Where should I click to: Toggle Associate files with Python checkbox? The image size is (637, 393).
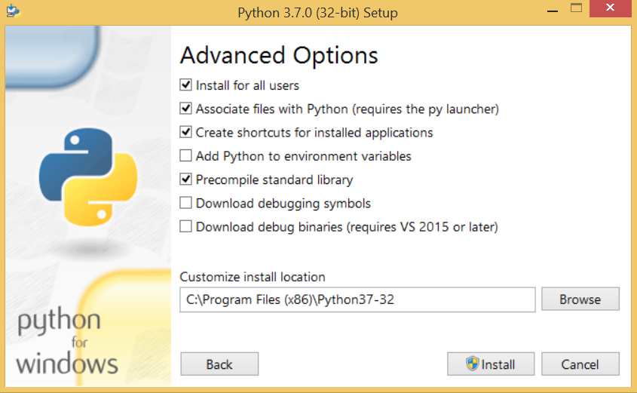pyautogui.click(x=185, y=109)
